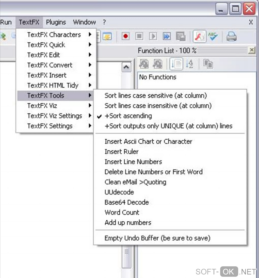Run the ABC spell check icon
The width and height of the screenshot is (259, 278).
click(213, 36)
